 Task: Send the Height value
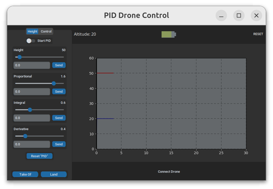(x=59, y=65)
